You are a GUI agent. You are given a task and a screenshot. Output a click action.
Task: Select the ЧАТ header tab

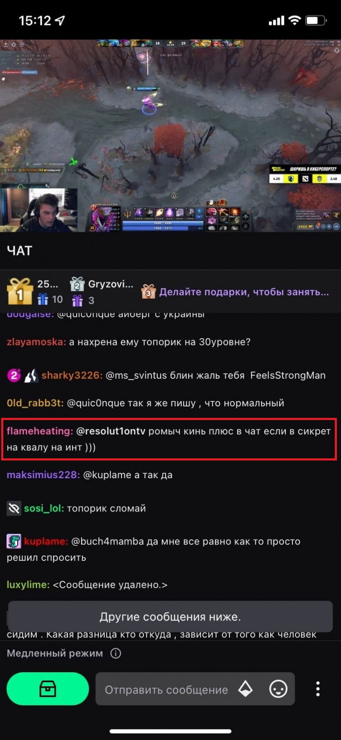[19, 250]
